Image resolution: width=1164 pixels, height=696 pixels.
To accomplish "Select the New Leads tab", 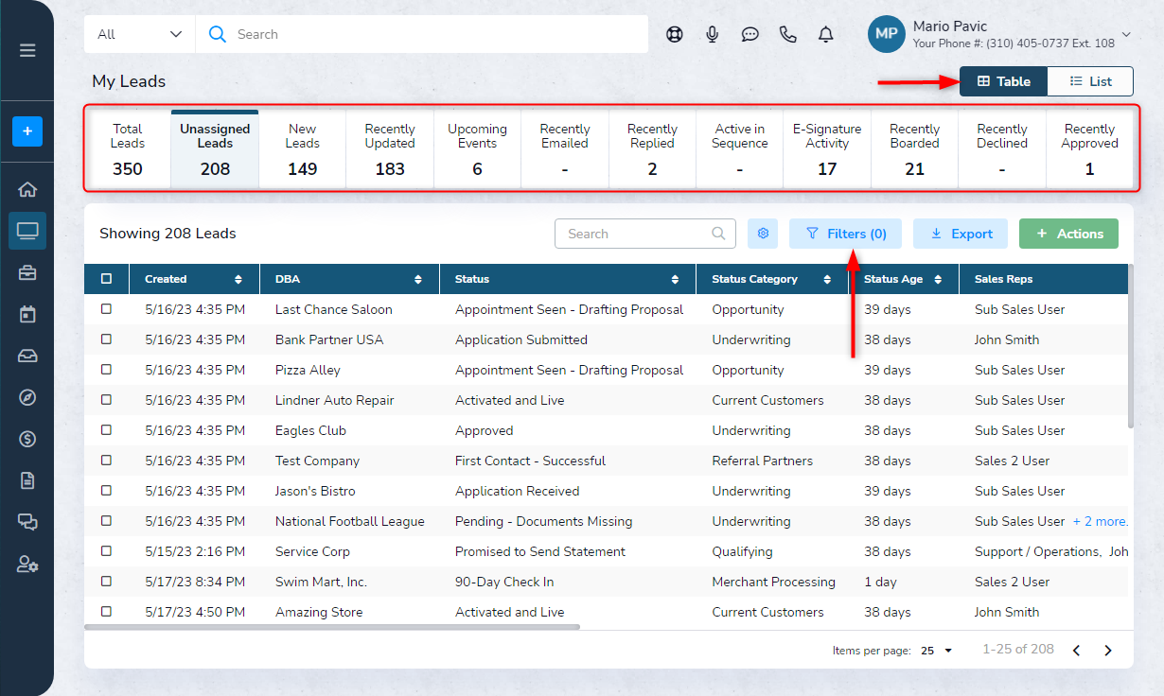I will click(303, 149).
